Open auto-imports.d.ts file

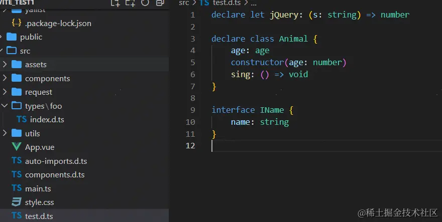[x=56, y=161]
